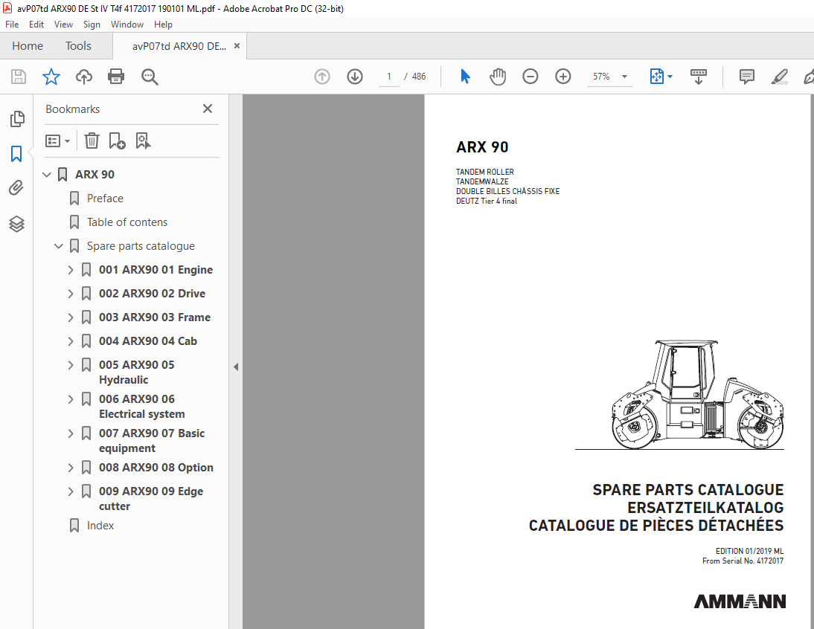Activate the Hand pan tool
The image size is (814, 629).
pyautogui.click(x=497, y=77)
